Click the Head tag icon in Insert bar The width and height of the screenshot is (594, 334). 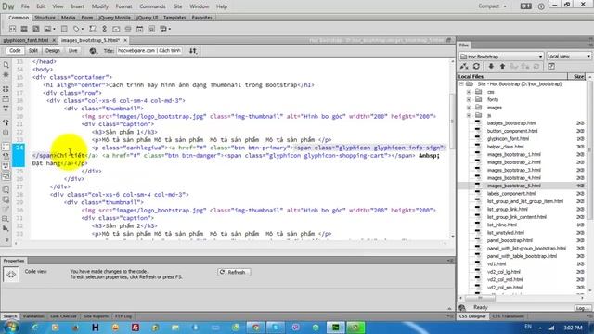[77, 29]
